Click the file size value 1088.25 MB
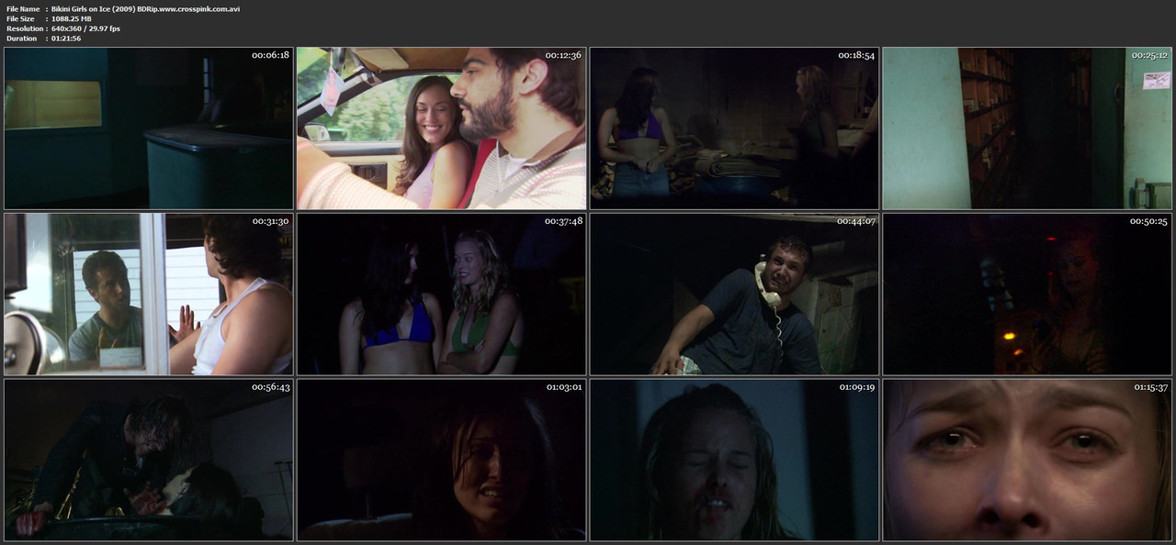This screenshot has width=1176, height=545. pos(72,18)
